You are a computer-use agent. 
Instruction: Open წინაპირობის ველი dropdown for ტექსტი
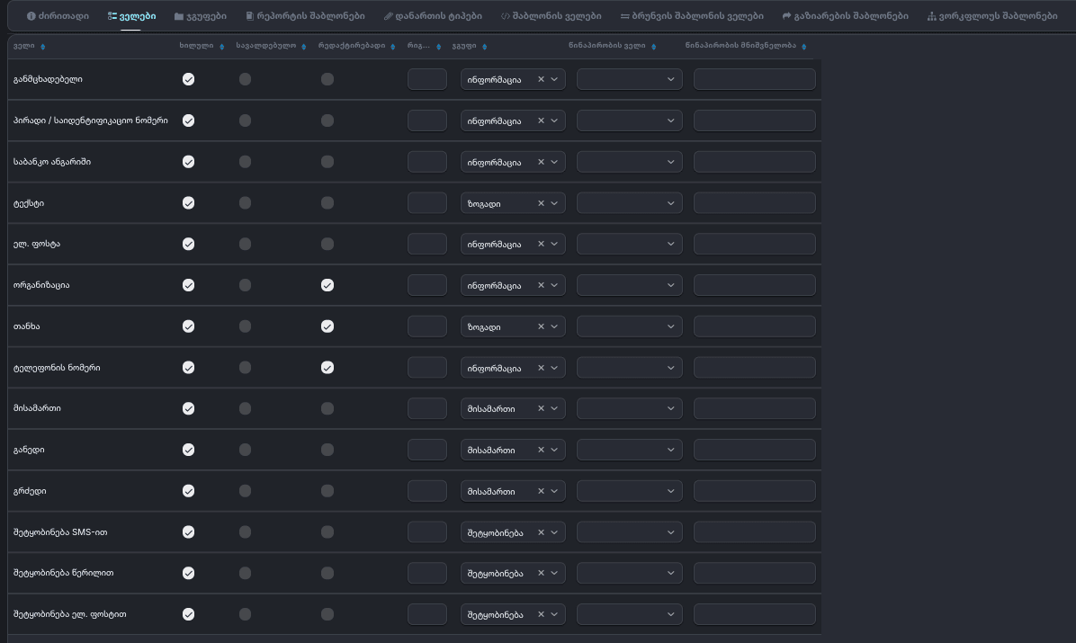[x=629, y=203]
